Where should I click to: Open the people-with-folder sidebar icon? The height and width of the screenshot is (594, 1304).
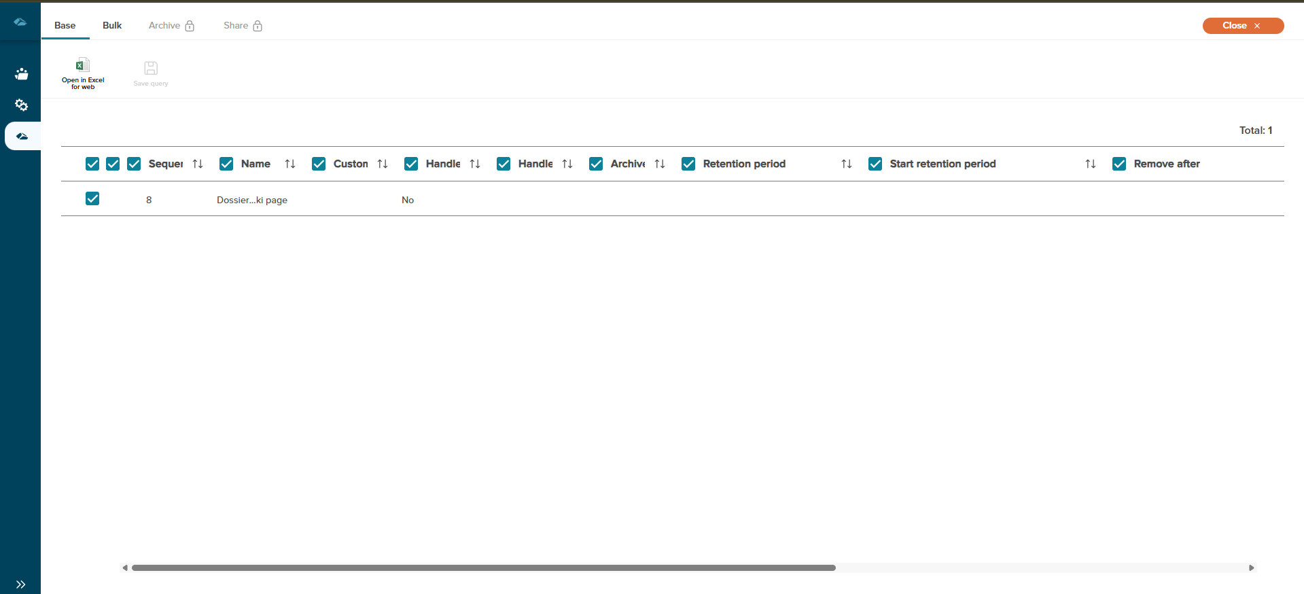(21, 73)
